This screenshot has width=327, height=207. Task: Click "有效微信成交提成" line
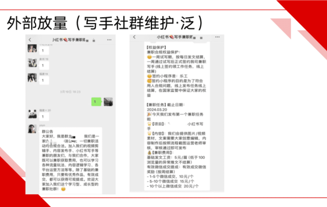[x=177, y=167]
